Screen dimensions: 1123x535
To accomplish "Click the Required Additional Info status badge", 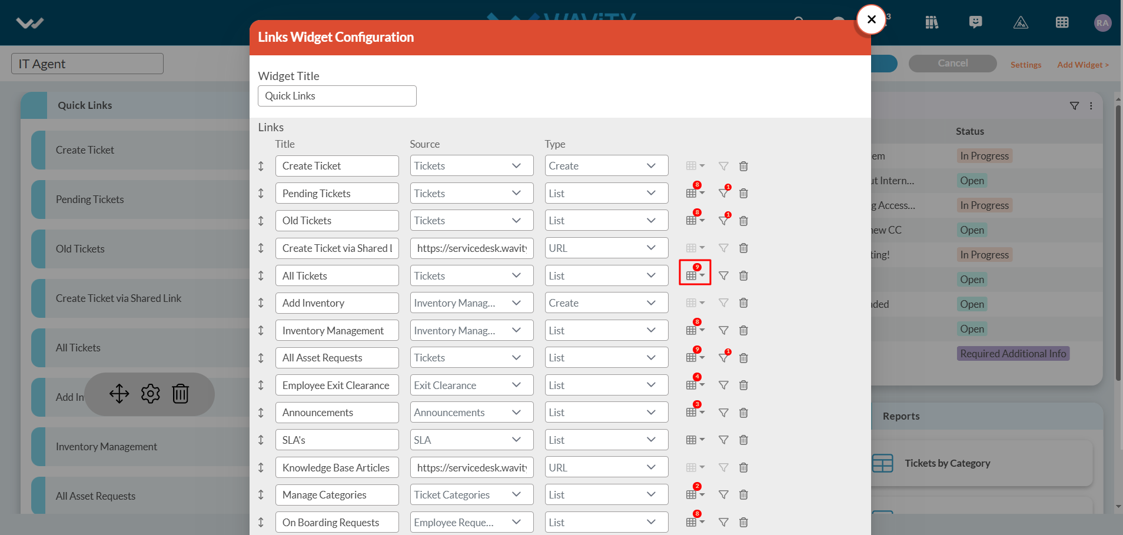I will tap(1013, 354).
